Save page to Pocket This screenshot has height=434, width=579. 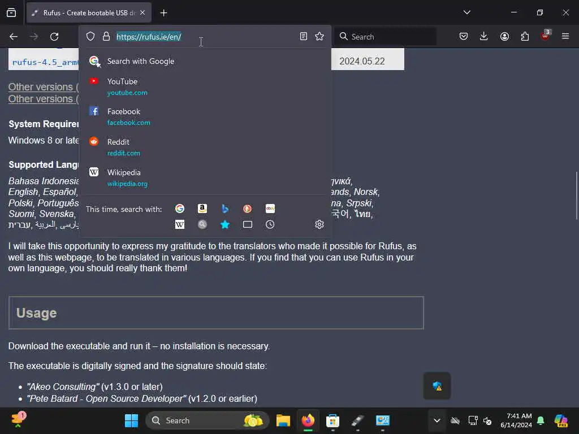coord(464,36)
